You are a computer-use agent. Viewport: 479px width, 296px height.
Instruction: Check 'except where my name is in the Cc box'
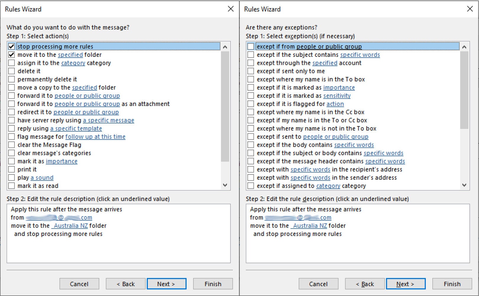(251, 112)
